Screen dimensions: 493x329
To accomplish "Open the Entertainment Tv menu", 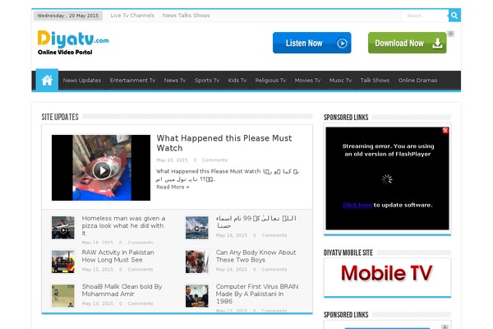I will [132, 81].
